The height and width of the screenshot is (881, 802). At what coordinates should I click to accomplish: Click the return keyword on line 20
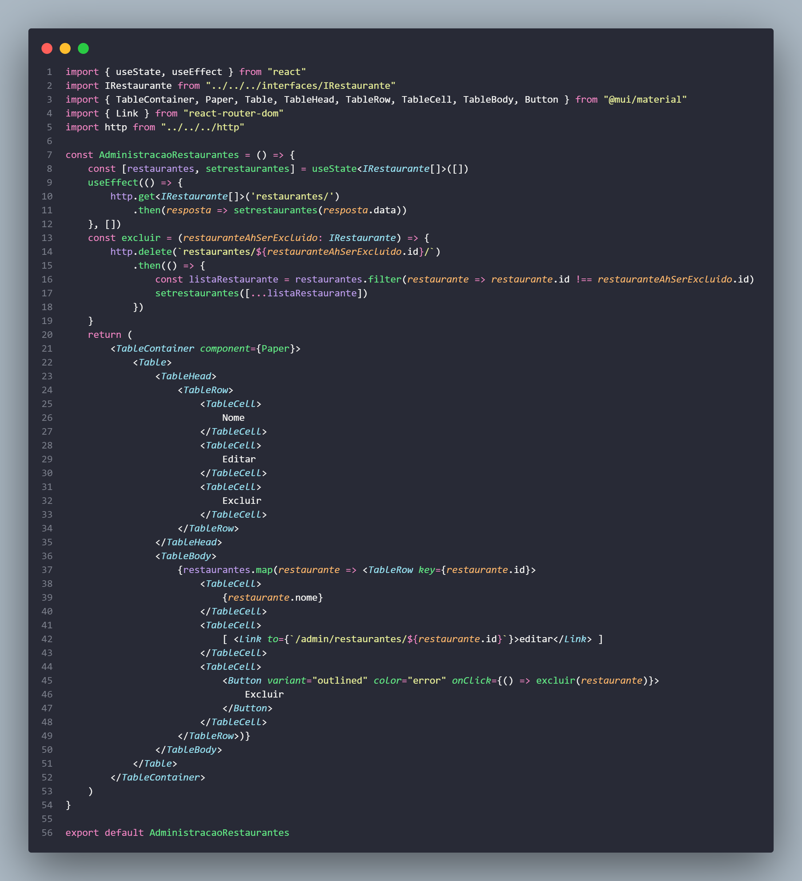pos(104,335)
